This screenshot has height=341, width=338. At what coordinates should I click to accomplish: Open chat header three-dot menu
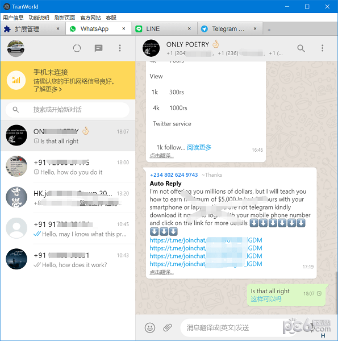[x=322, y=48]
